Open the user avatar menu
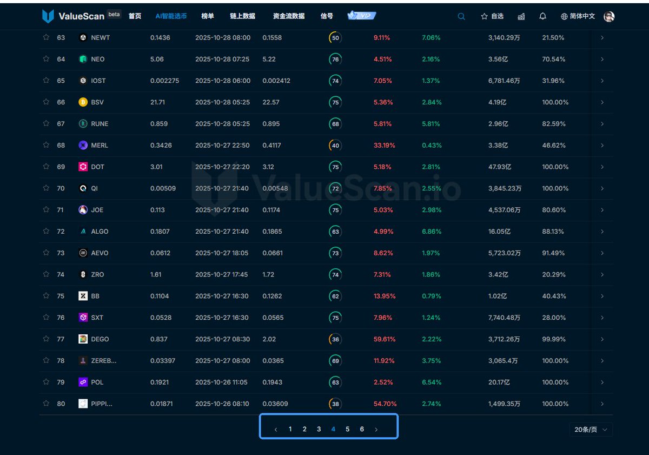Viewport: 649px width, 455px height. click(609, 16)
